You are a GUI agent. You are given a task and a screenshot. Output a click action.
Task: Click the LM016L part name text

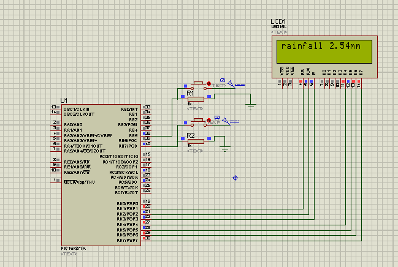tap(278, 27)
